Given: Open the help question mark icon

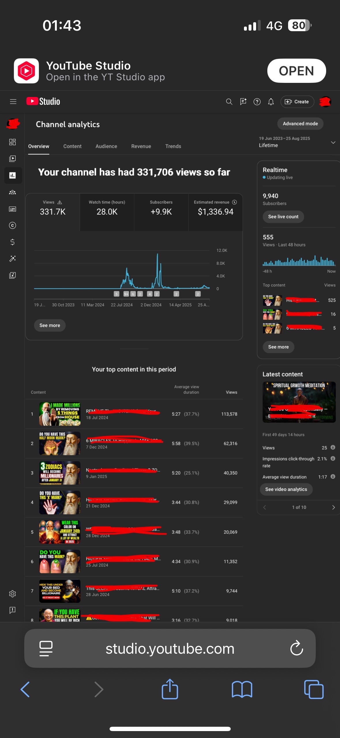Looking at the screenshot, I should pos(257,102).
